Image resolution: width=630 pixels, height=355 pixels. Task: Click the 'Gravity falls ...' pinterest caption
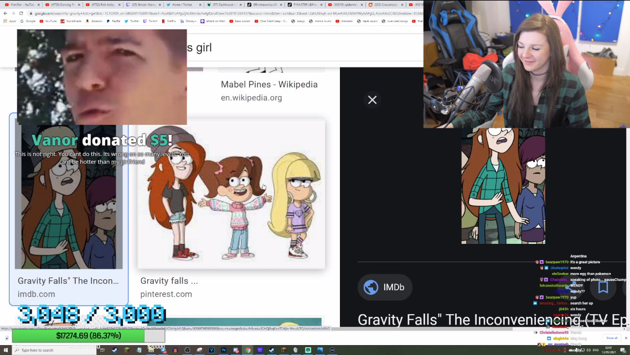pyautogui.click(x=169, y=281)
